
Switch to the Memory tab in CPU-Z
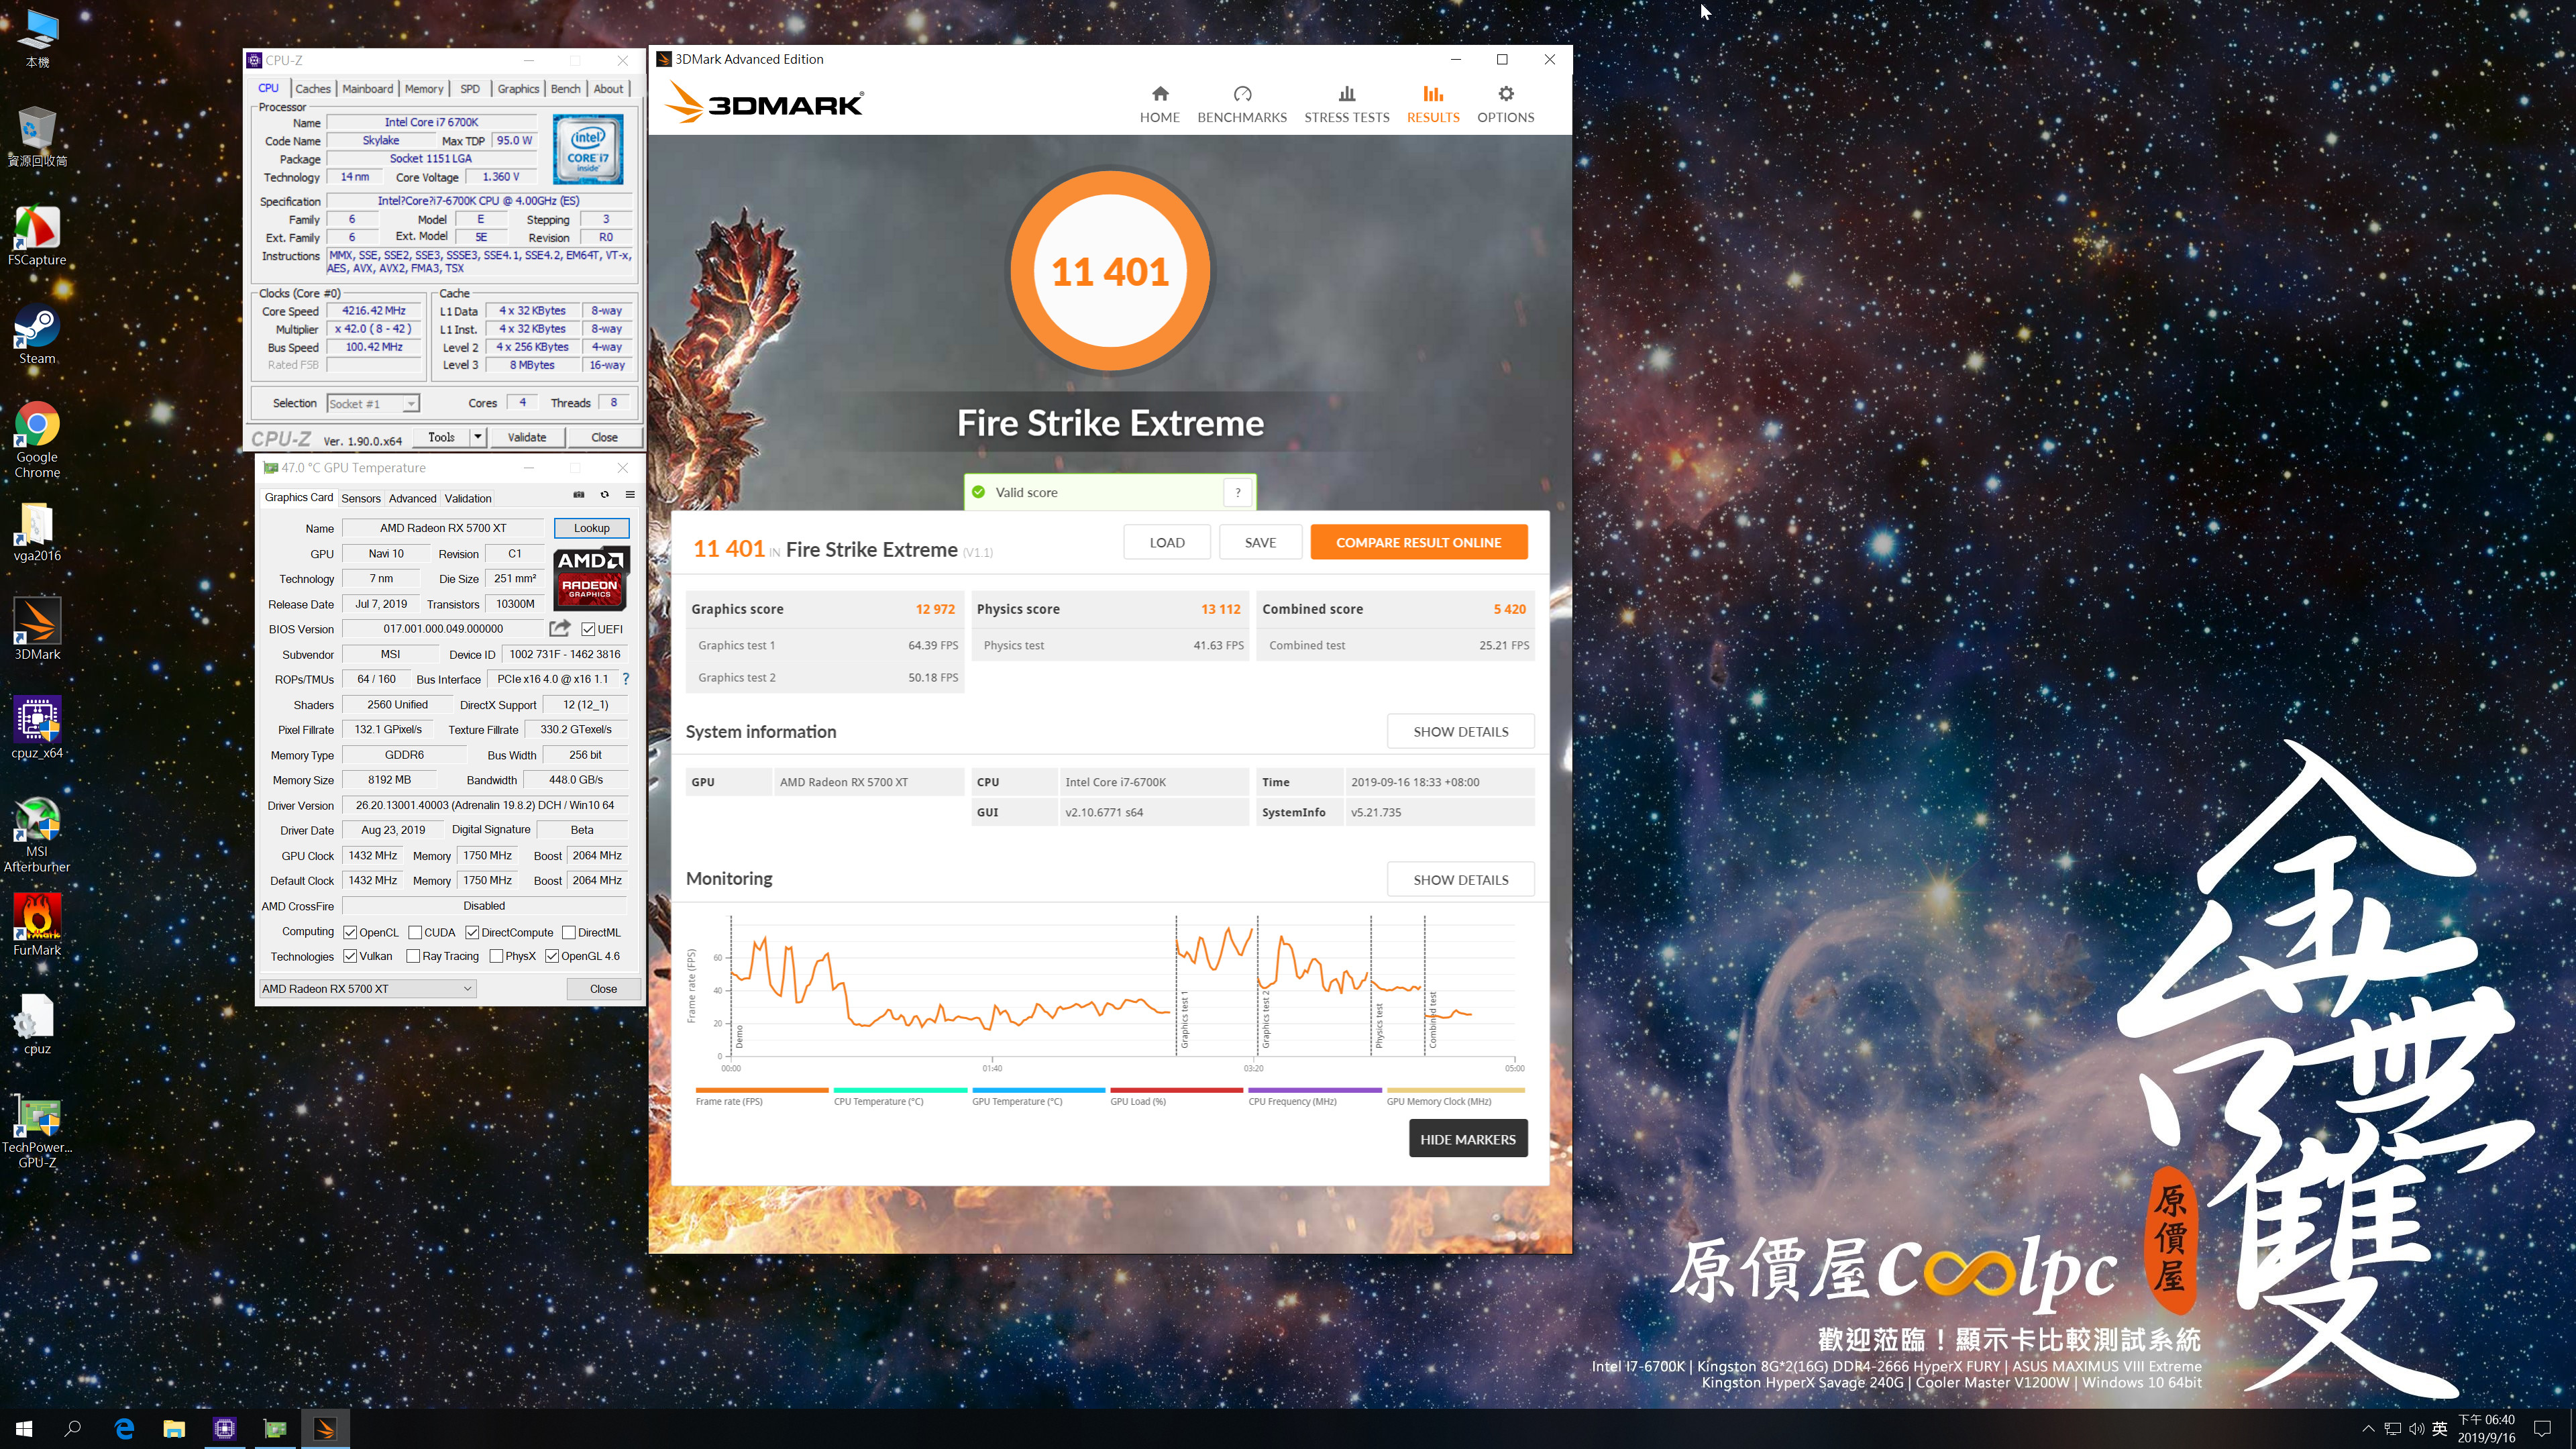(424, 88)
